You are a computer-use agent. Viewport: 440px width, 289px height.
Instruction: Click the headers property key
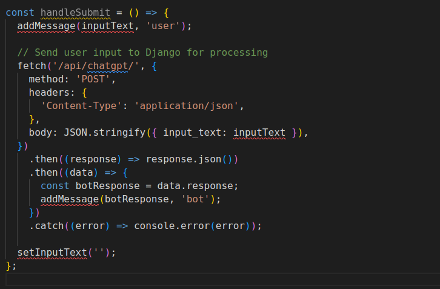click(x=49, y=92)
